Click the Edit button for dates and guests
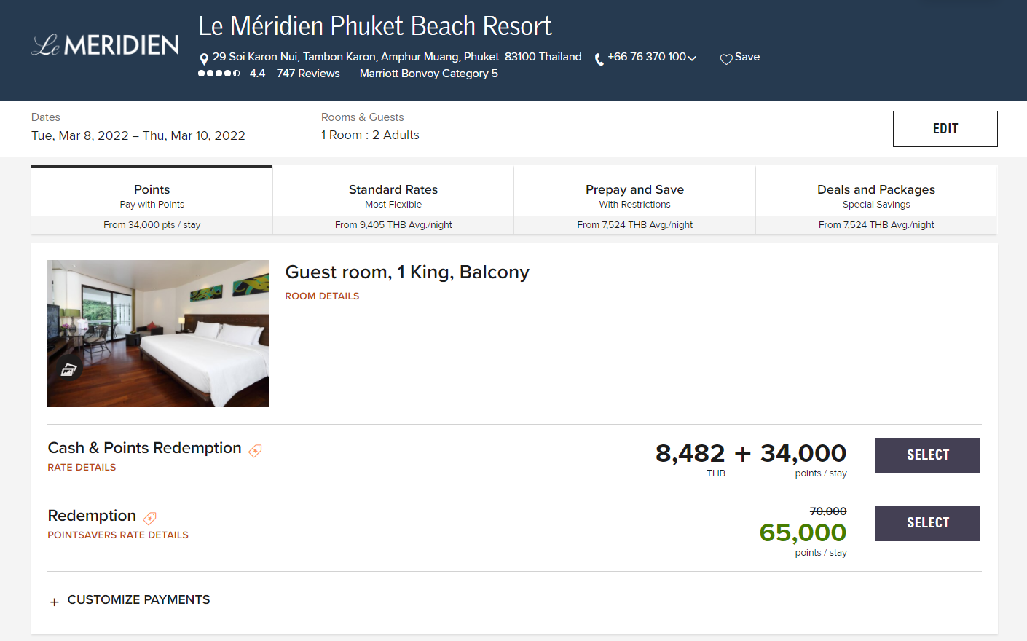Image resolution: width=1027 pixels, height=641 pixels. pyautogui.click(x=945, y=128)
